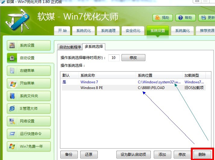Screen dimensions: 215x160
Task: Open 开始菜单 in the sidebar
Action: (29, 83)
